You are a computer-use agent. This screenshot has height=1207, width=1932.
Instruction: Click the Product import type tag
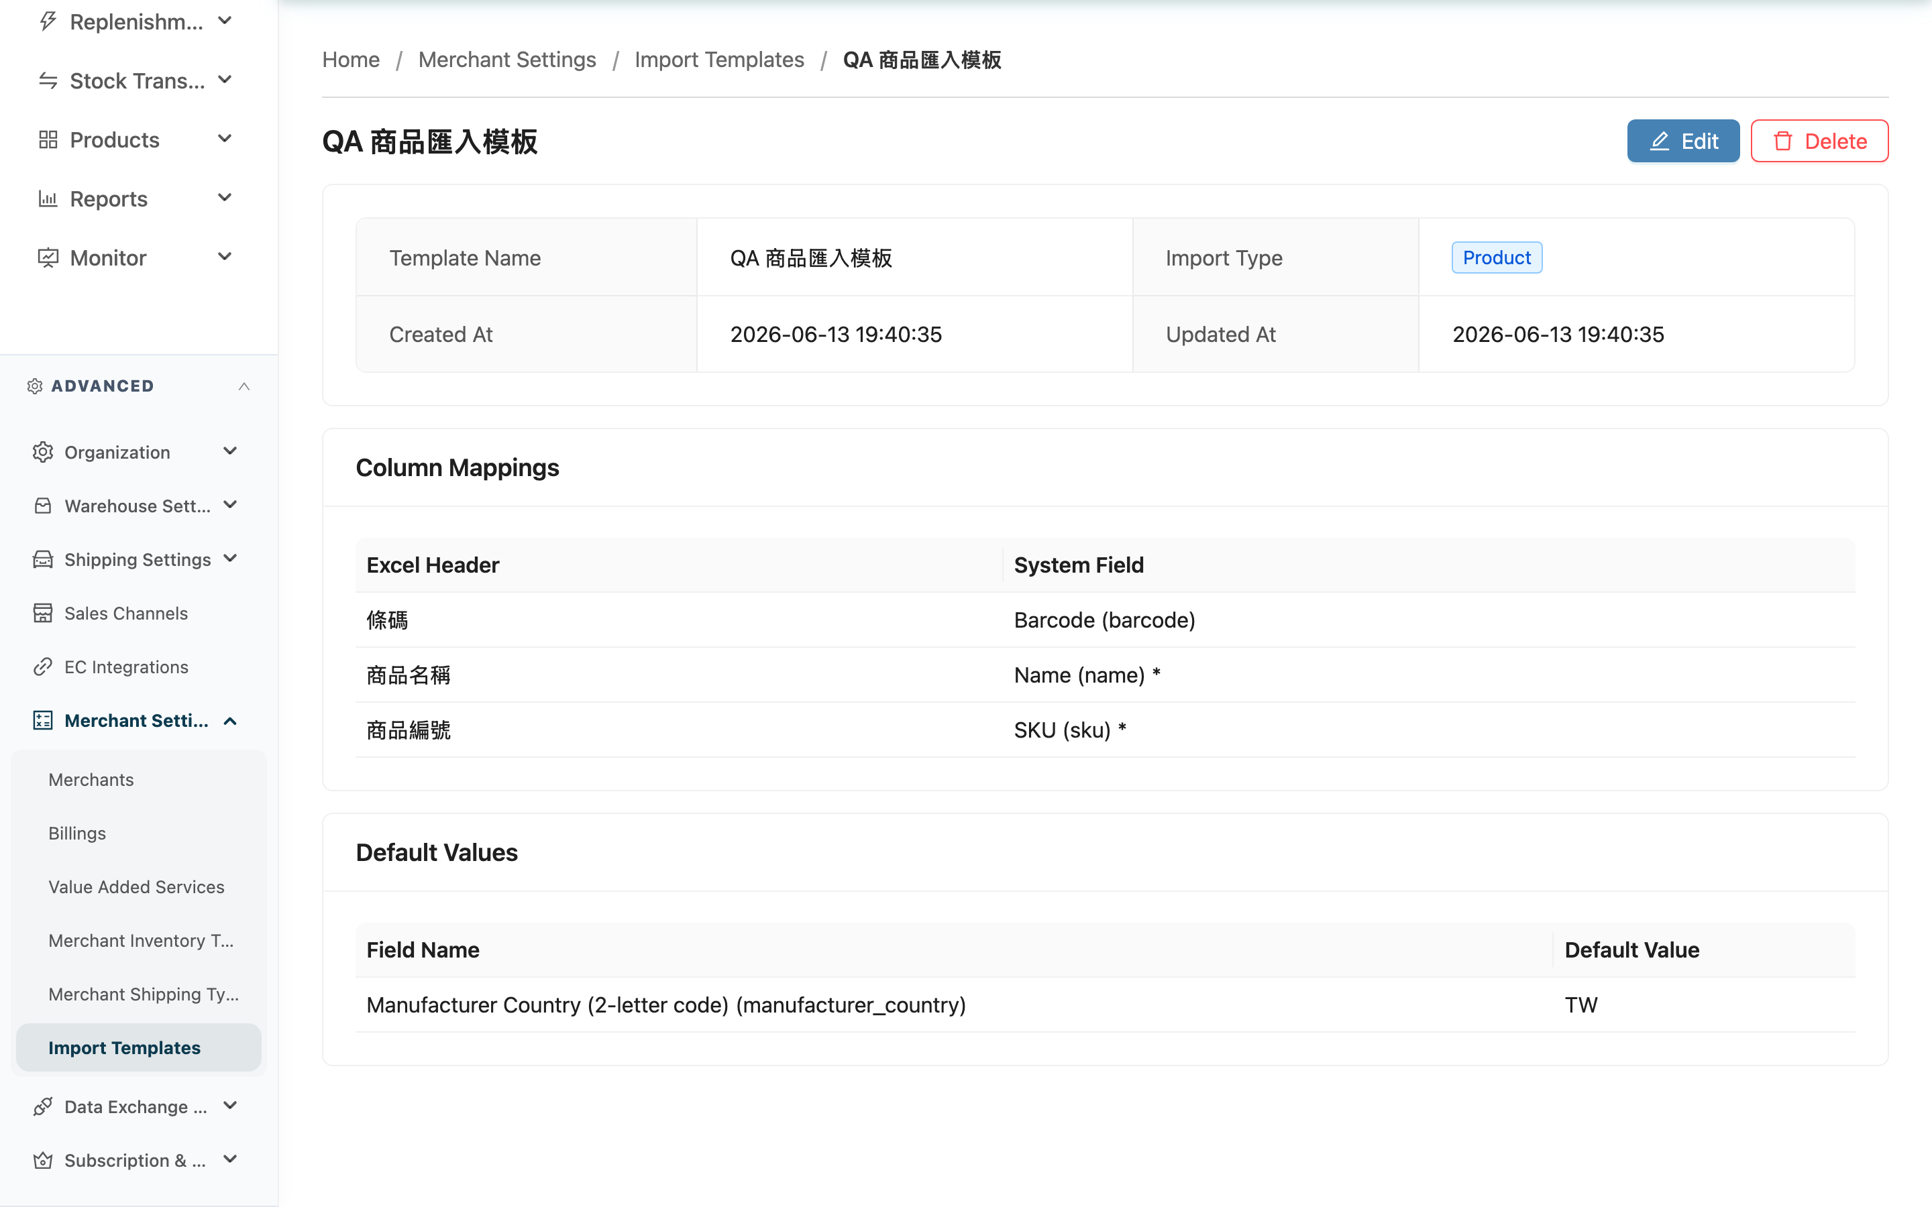click(x=1496, y=258)
